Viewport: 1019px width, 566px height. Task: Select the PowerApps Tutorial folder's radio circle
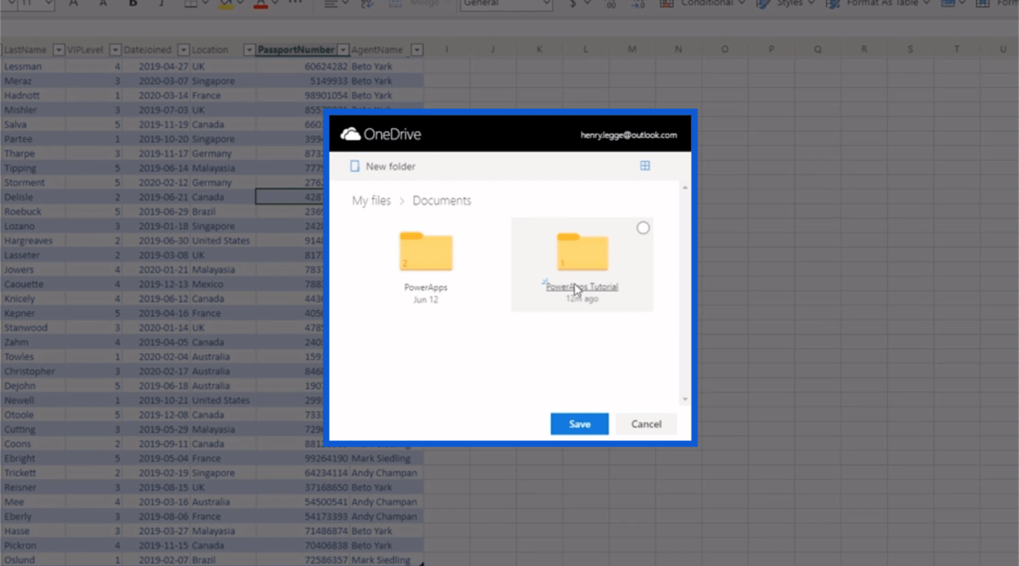(643, 228)
